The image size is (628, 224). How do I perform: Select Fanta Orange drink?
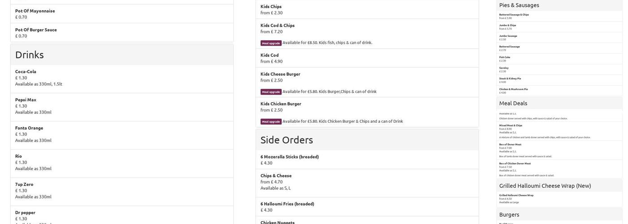(29, 128)
